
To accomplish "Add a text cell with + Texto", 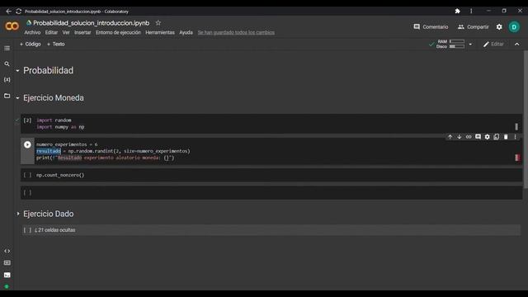I will [x=55, y=44].
